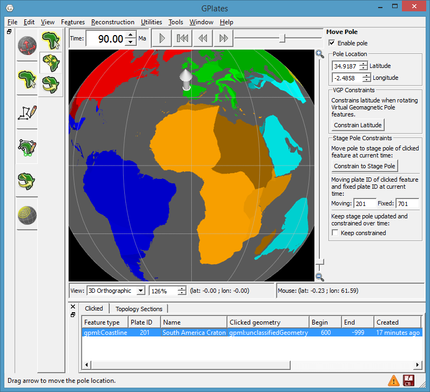The image size is (430, 392).
Task: Switch to the Topology Sections tab
Action: click(x=139, y=309)
